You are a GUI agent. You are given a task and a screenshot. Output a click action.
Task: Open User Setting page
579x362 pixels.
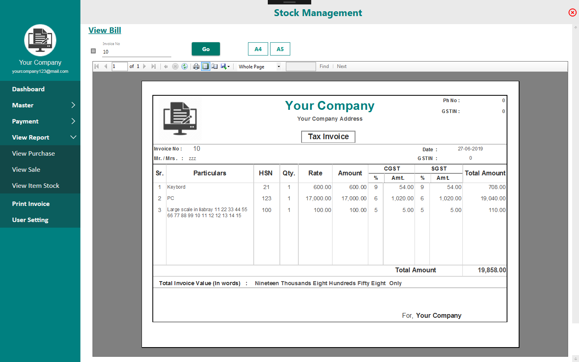tap(40, 220)
